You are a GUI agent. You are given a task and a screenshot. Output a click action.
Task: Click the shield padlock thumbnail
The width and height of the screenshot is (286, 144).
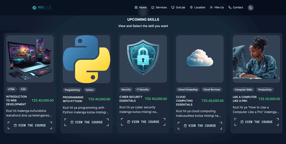143,59
